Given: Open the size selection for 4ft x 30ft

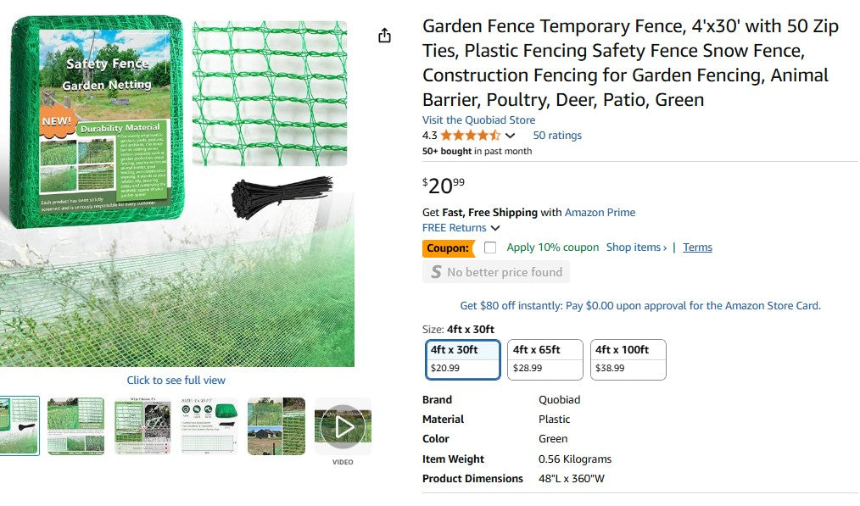Looking at the screenshot, I should tap(462, 359).
